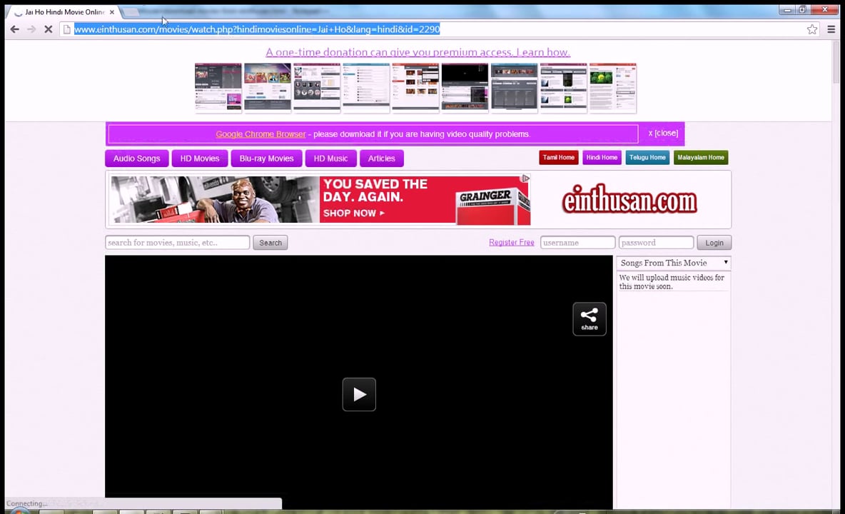Image resolution: width=845 pixels, height=514 pixels.
Task: Go to Malayalam Home
Action: coord(701,157)
